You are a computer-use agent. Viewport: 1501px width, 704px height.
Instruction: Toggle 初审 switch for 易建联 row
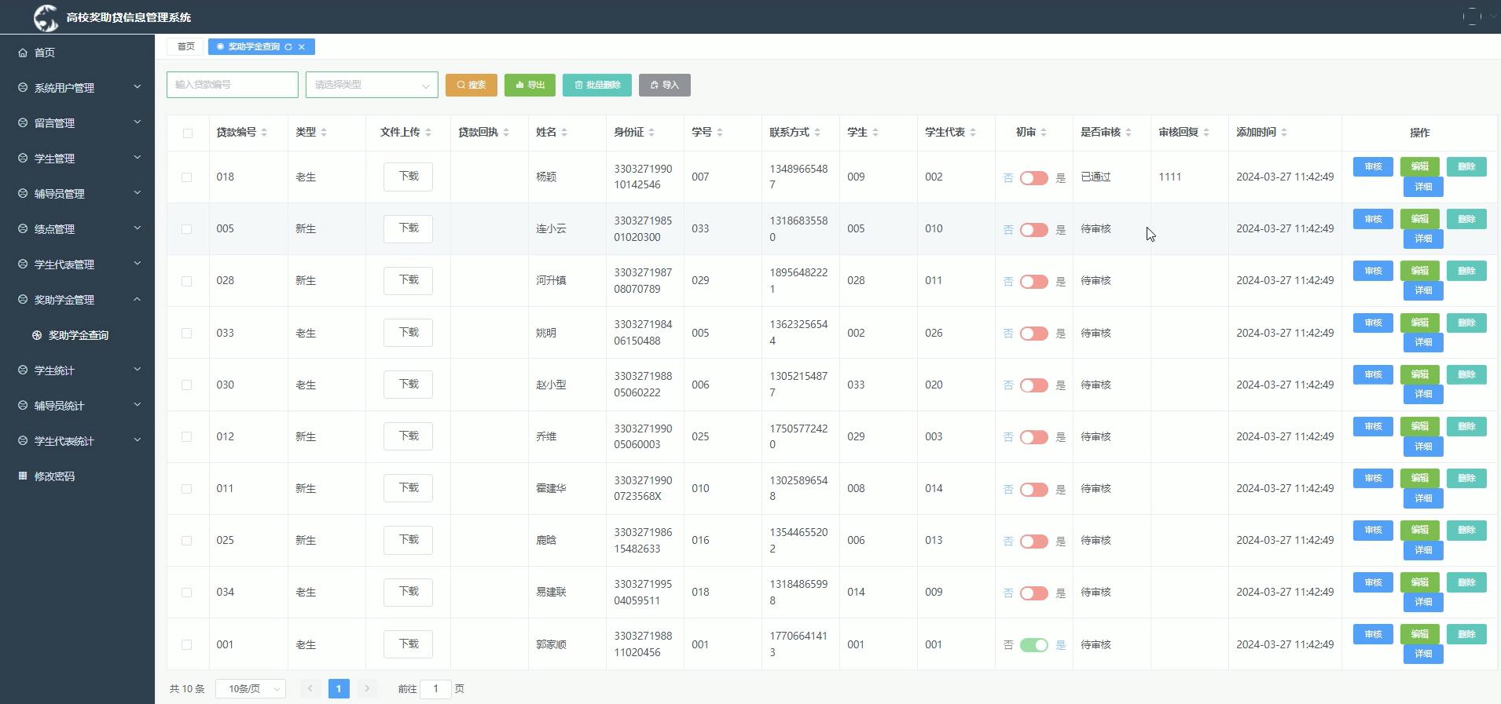pos(1034,593)
